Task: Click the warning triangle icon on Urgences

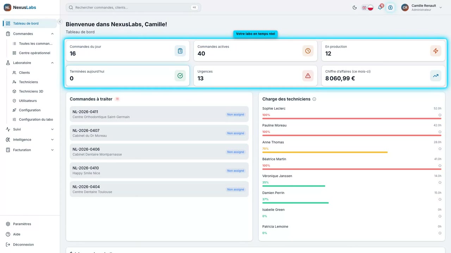Action: point(308,76)
